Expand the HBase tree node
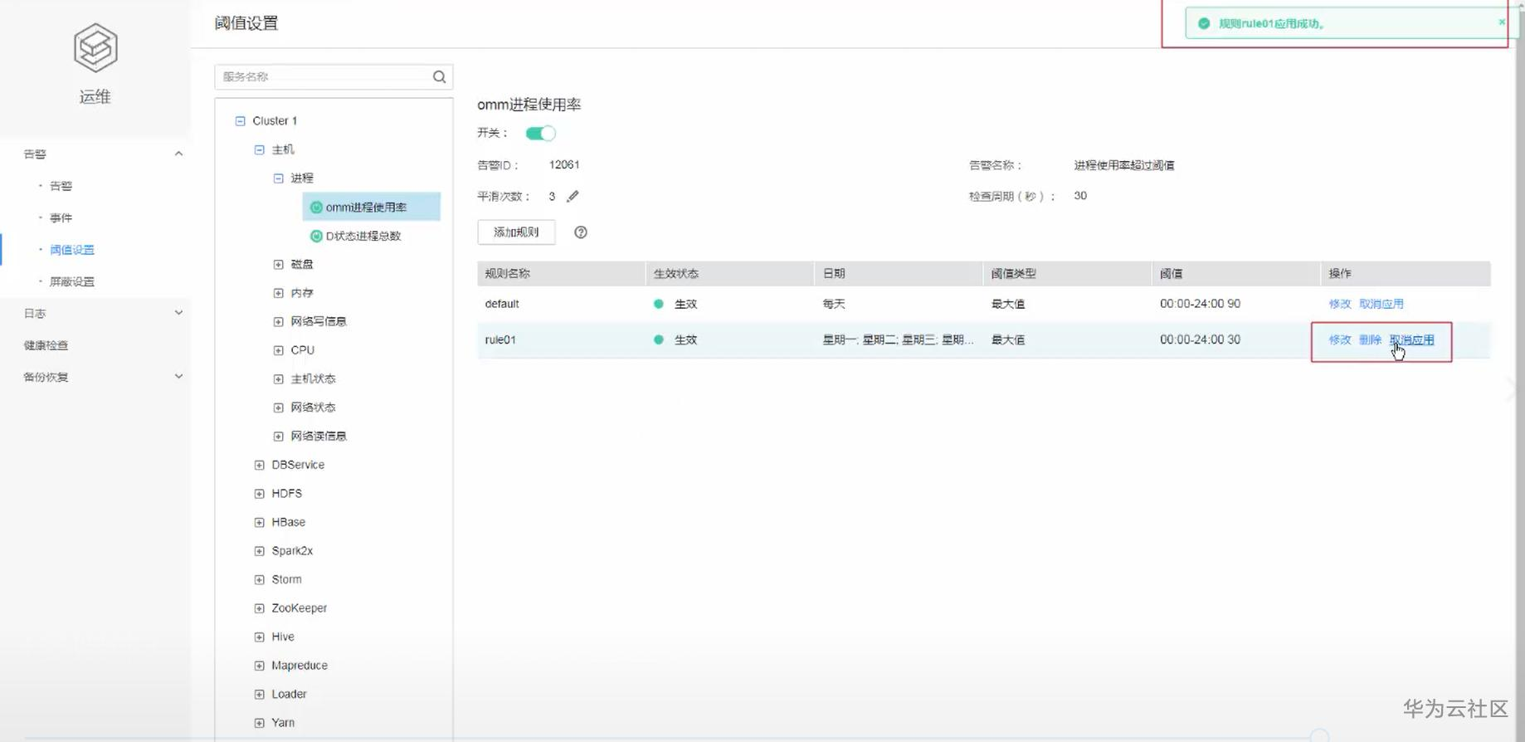Viewport: 1525px width, 742px height. pos(259,522)
